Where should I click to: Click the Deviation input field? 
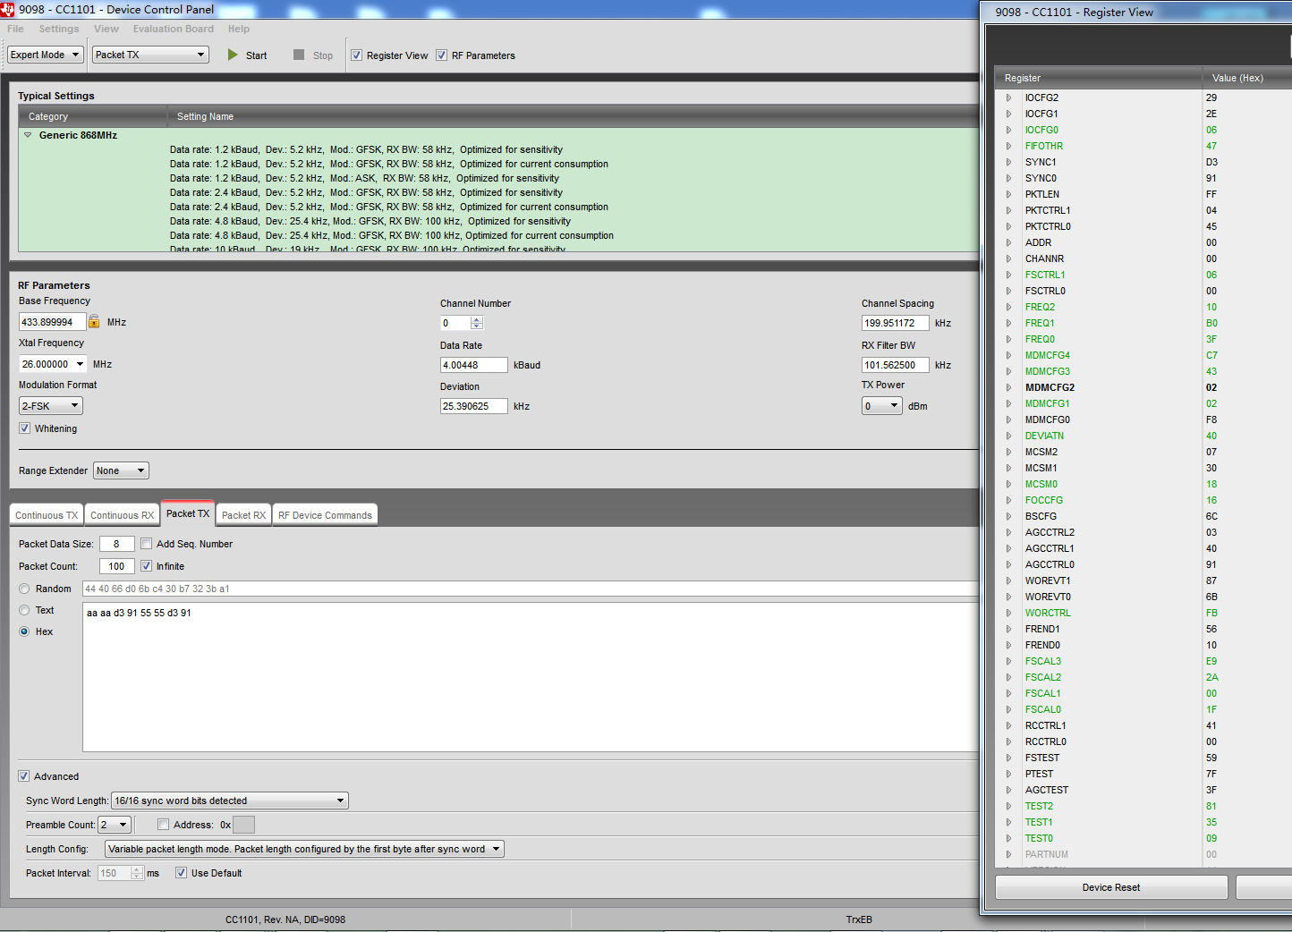pyautogui.click(x=474, y=406)
